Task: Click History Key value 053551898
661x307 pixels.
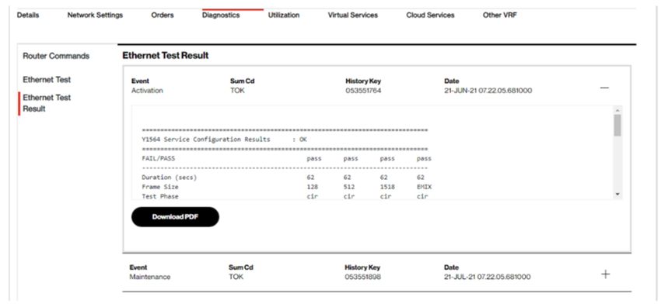Action: click(363, 277)
